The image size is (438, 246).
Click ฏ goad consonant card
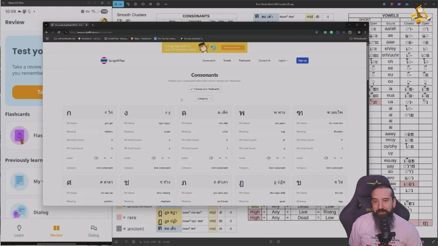[262, 191]
